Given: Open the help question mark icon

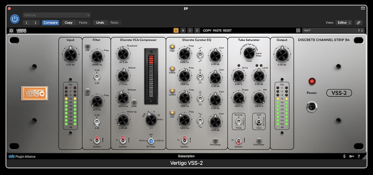Looking at the screenshot, I should (359, 156).
